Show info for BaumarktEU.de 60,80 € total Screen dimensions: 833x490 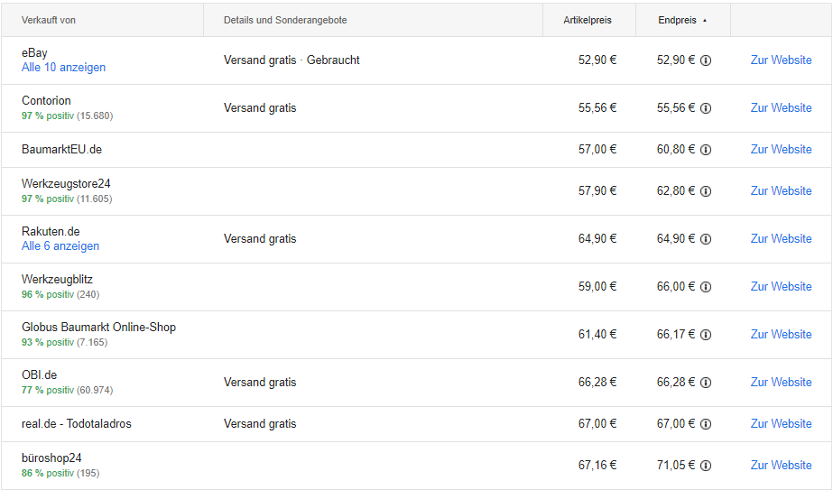coord(706,150)
